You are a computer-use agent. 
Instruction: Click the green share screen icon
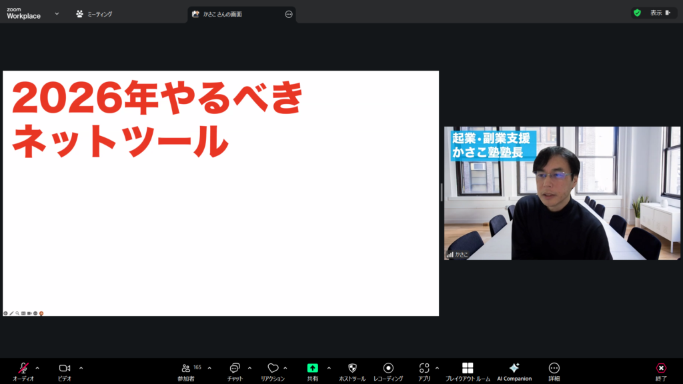(x=312, y=368)
